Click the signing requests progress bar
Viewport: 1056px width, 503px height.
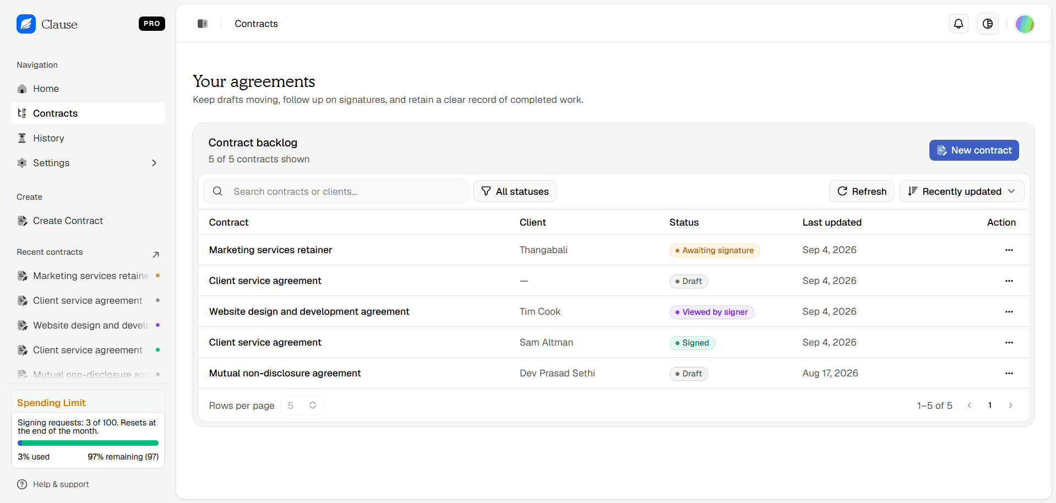pos(88,443)
